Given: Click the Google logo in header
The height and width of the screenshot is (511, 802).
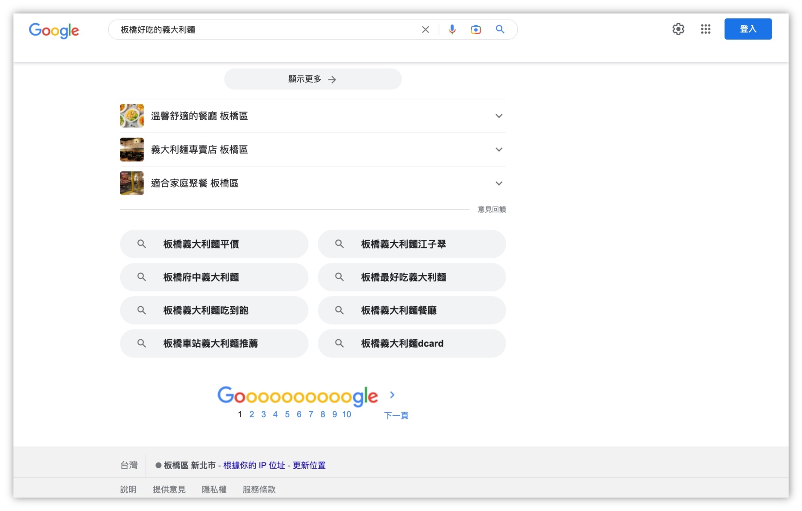Looking at the screenshot, I should pyautogui.click(x=54, y=30).
